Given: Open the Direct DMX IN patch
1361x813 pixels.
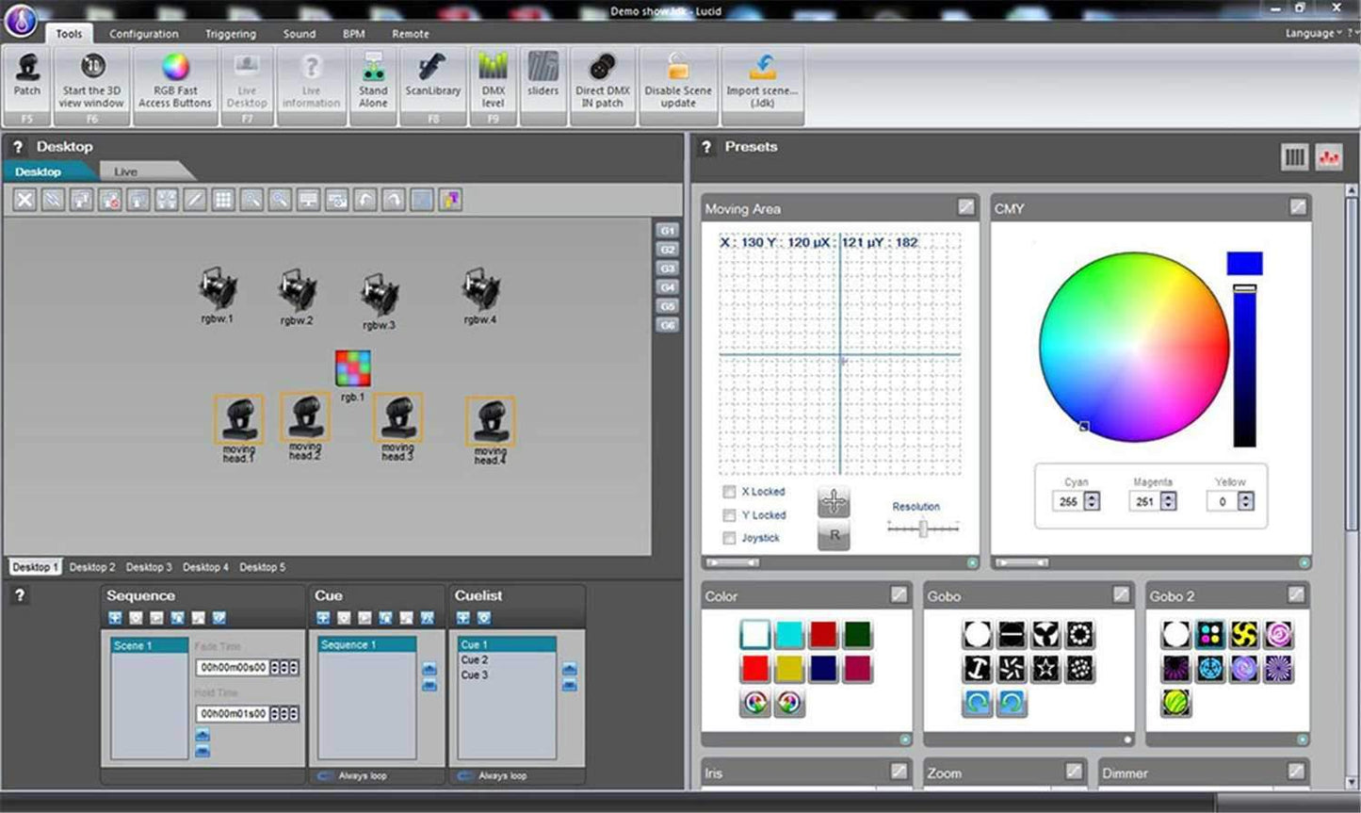Looking at the screenshot, I should coord(602,80).
